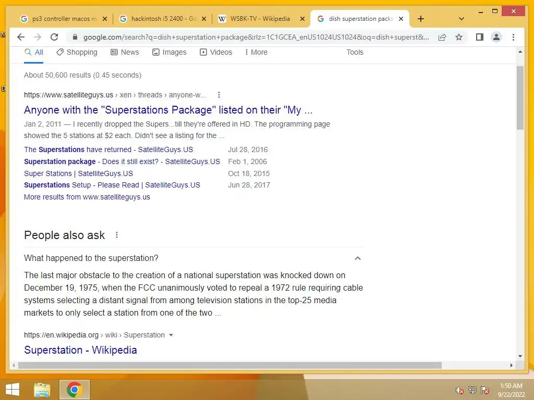534x400 pixels.
Task: Open "Anyone with the Superstations Package" result
Action: pos(168,110)
